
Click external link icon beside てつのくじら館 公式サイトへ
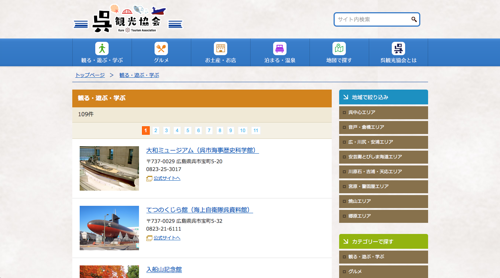(149, 238)
